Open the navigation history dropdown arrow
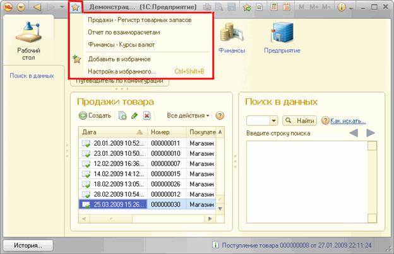Image resolution: width=394 pixels, height=254 pixels. tap(63, 7)
